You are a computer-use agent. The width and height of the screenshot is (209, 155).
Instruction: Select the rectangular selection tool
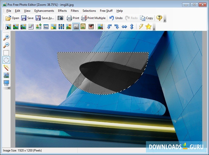(6, 53)
